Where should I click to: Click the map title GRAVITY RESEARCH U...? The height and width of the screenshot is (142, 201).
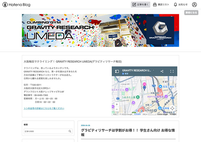click(x=136, y=70)
